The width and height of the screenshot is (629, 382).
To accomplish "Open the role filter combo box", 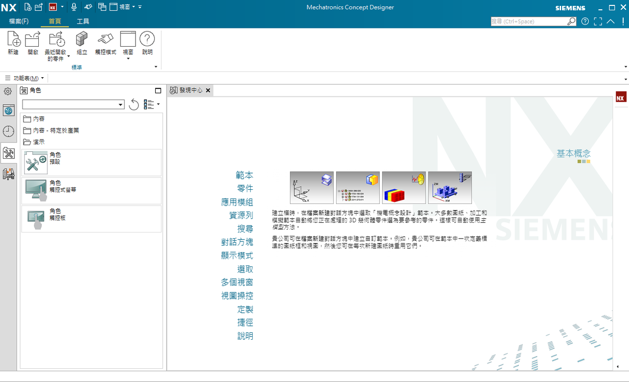I will pyautogui.click(x=73, y=104).
